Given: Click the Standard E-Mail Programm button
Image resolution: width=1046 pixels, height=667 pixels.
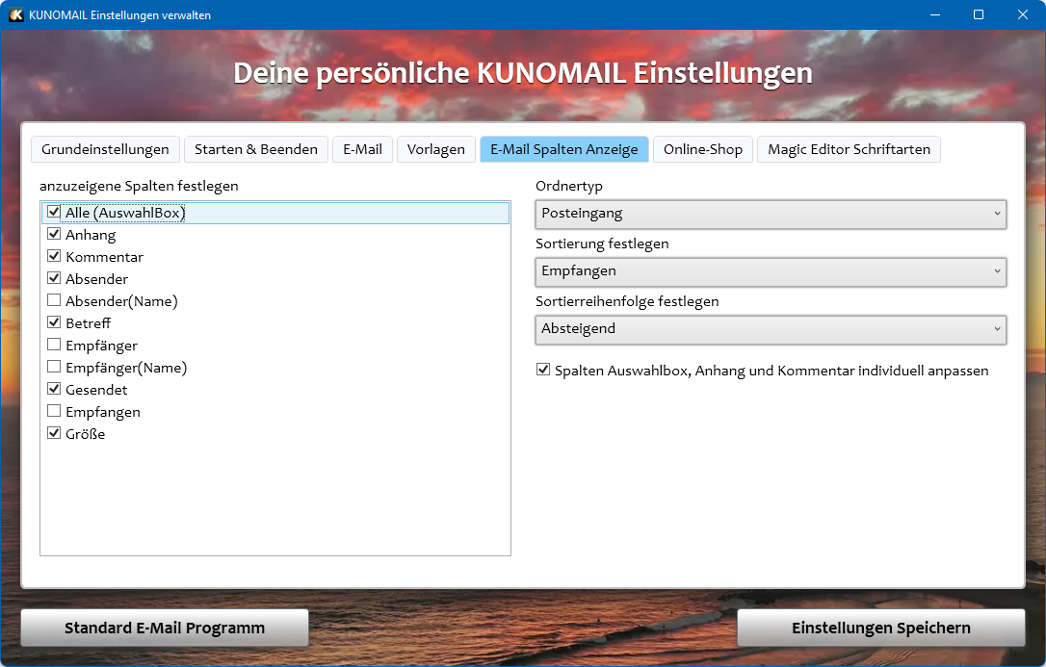Looking at the screenshot, I should point(165,628).
